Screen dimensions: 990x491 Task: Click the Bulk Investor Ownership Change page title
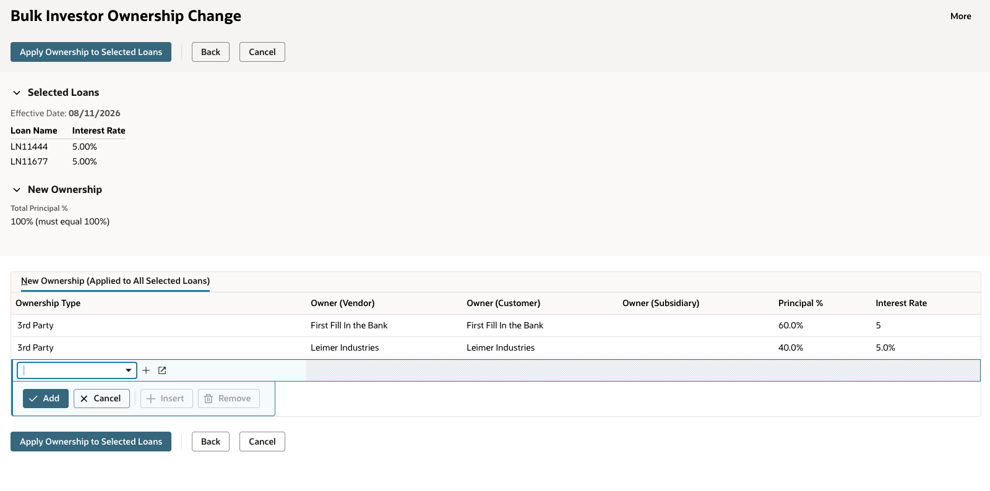(x=126, y=16)
